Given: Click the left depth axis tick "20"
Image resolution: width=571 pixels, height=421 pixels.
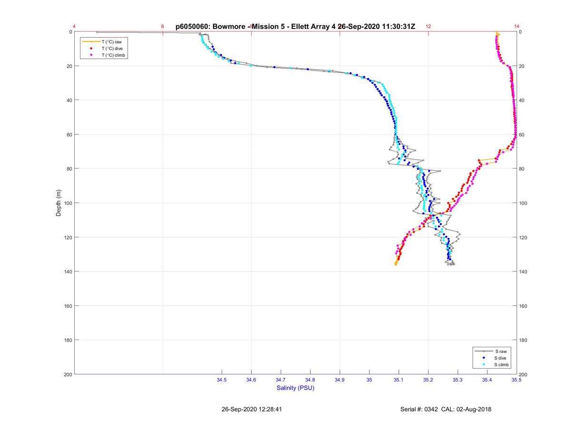Looking at the screenshot, I should pyautogui.click(x=69, y=66).
